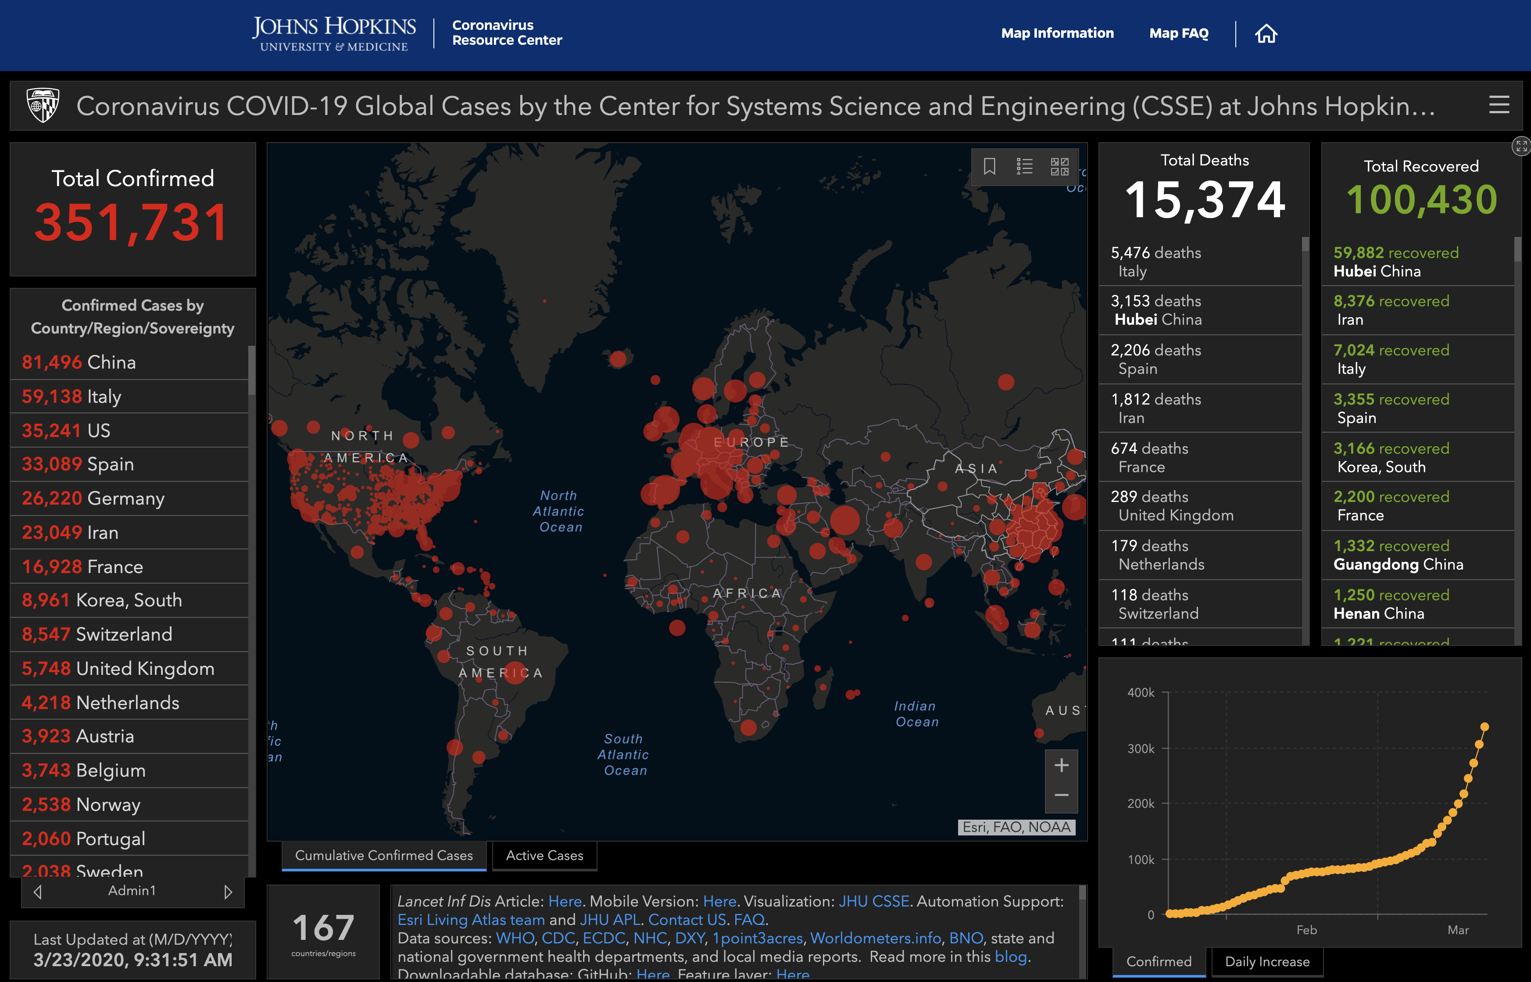Click the JHU CSSE link
Viewport: 1531px width, 982px height.
(x=873, y=901)
